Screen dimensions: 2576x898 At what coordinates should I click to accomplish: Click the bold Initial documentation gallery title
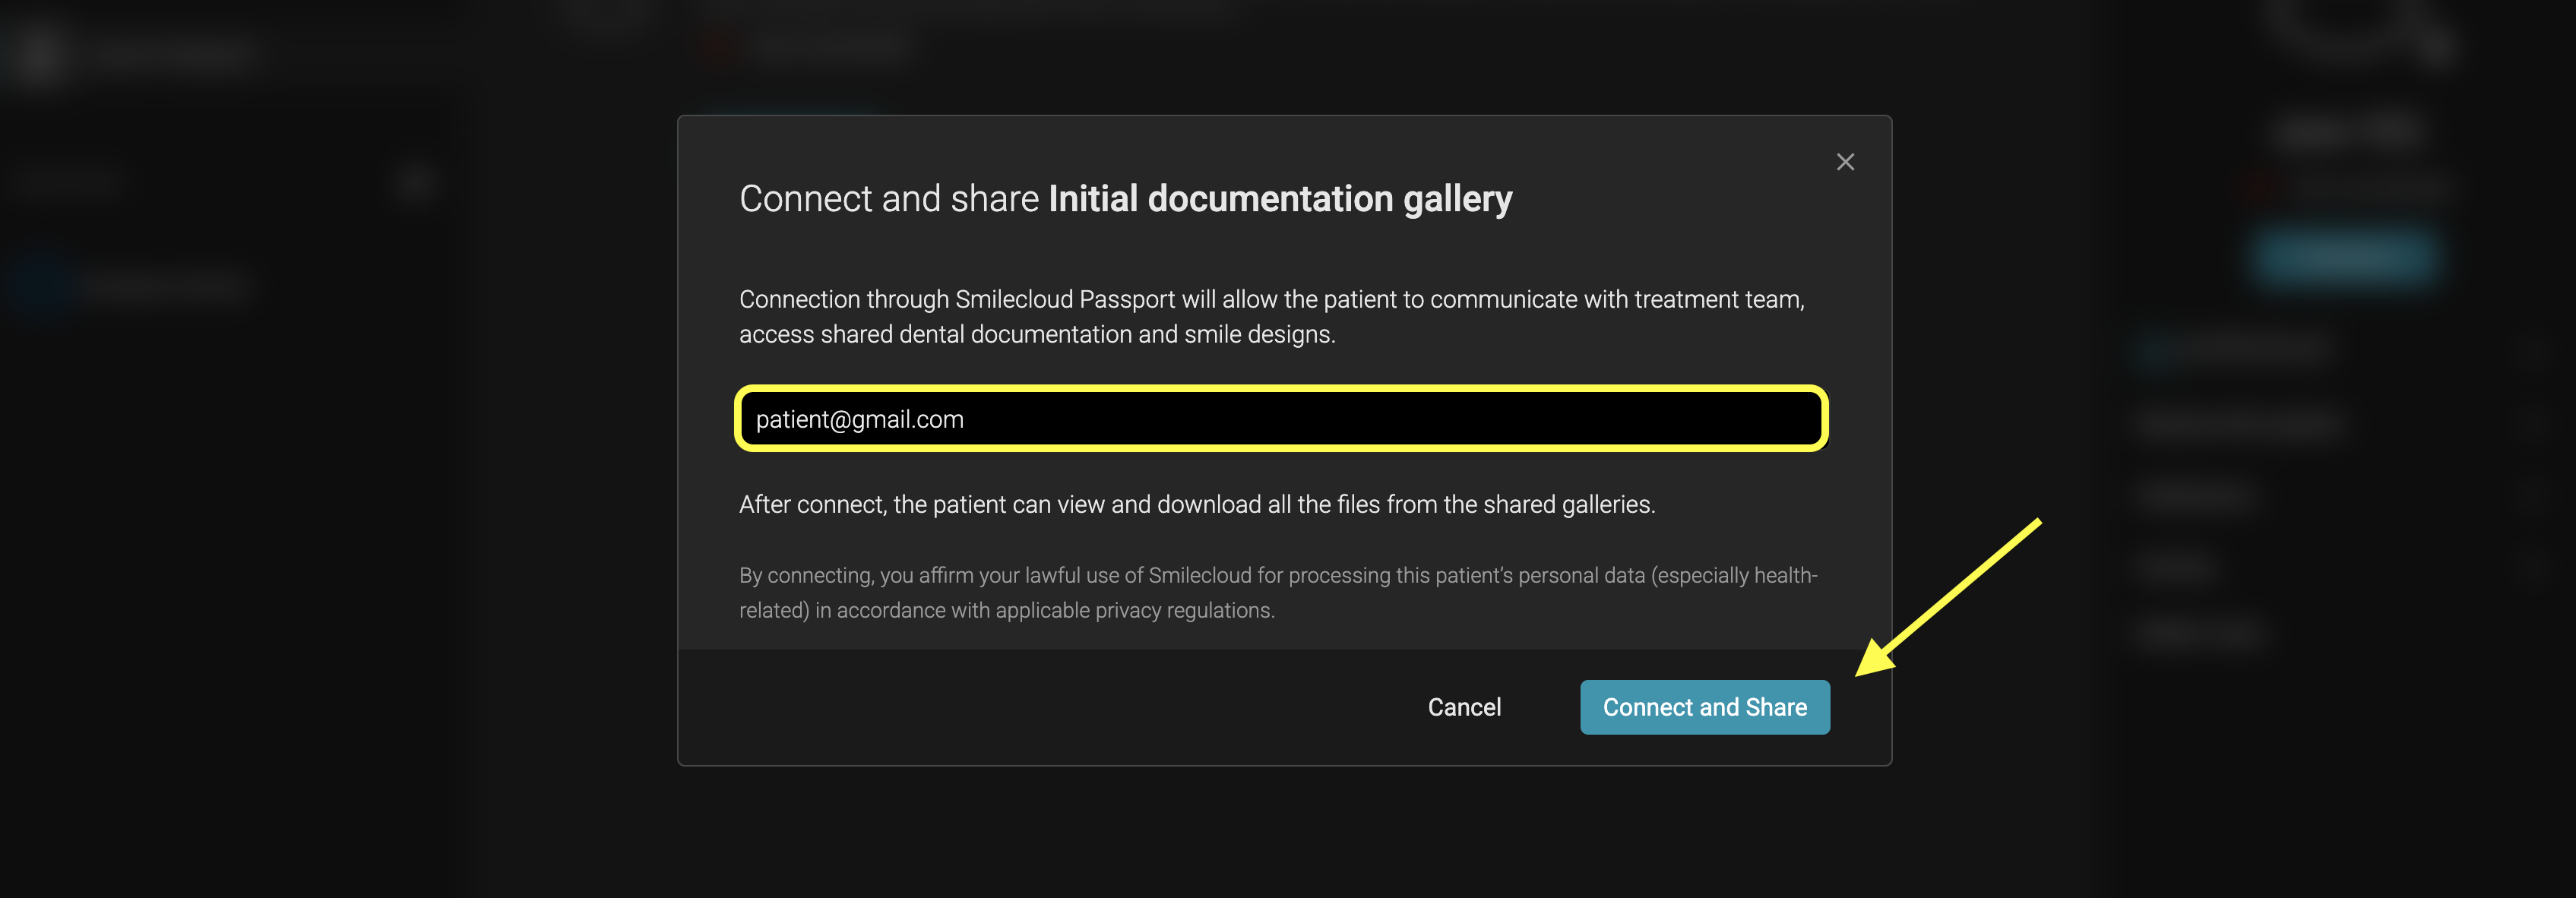tap(1280, 199)
